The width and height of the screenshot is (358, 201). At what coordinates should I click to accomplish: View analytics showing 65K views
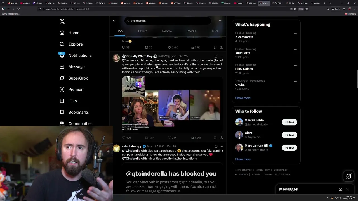pos(195,47)
